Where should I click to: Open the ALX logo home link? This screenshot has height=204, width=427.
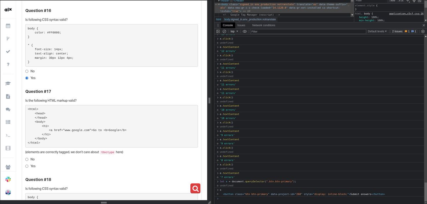tap(8, 9)
